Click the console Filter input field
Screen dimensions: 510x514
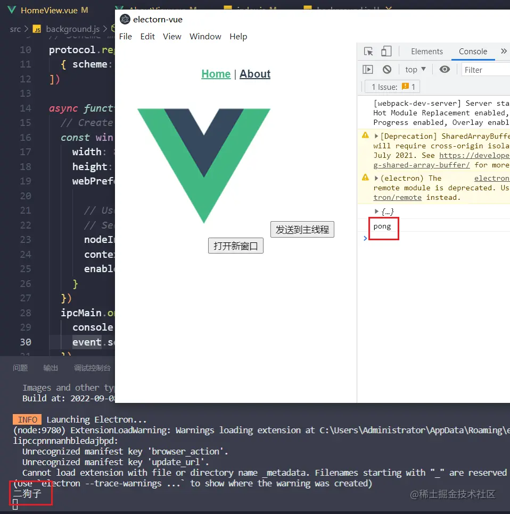[486, 70]
